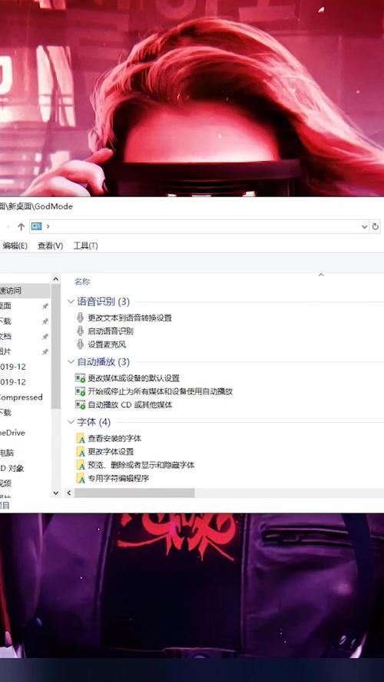Open the 编辑(E) menu
Screen dimensions: 384x682
pyautogui.click(x=15, y=245)
